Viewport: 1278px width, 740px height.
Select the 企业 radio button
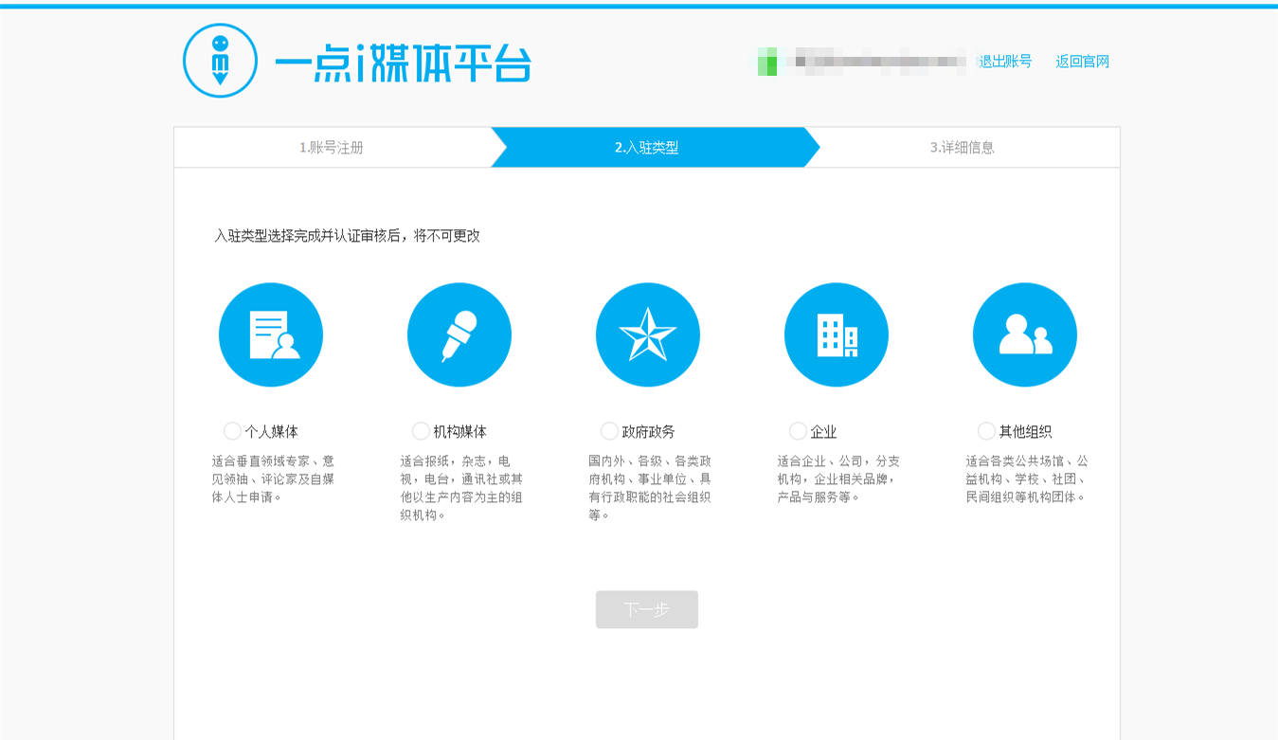pyautogui.click(x=798, y=430)
